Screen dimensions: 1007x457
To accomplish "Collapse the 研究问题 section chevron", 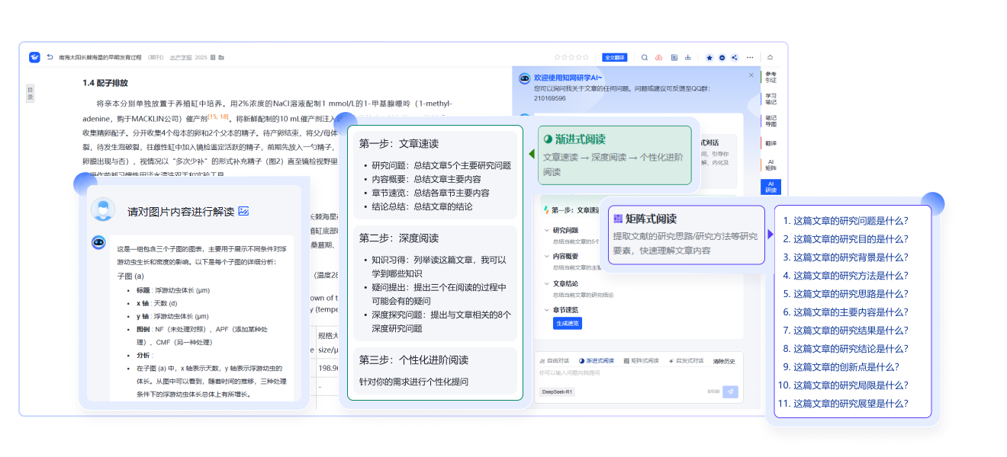I will pos(546,230).
